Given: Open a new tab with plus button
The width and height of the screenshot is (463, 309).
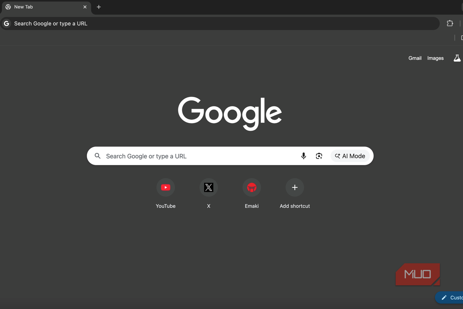Looking at the screenshot, I should [x=99, y=7].
